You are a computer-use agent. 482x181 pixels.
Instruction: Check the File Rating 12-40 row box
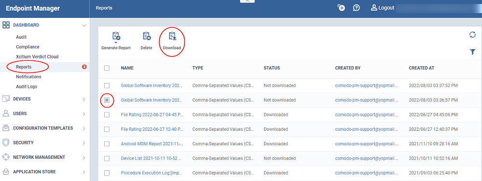107,129
